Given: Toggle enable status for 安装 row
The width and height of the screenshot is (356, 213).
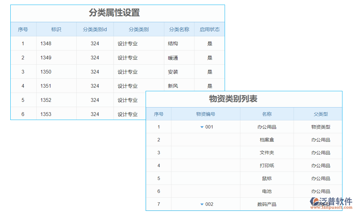Looking at the screenshot, I should 210,71.
